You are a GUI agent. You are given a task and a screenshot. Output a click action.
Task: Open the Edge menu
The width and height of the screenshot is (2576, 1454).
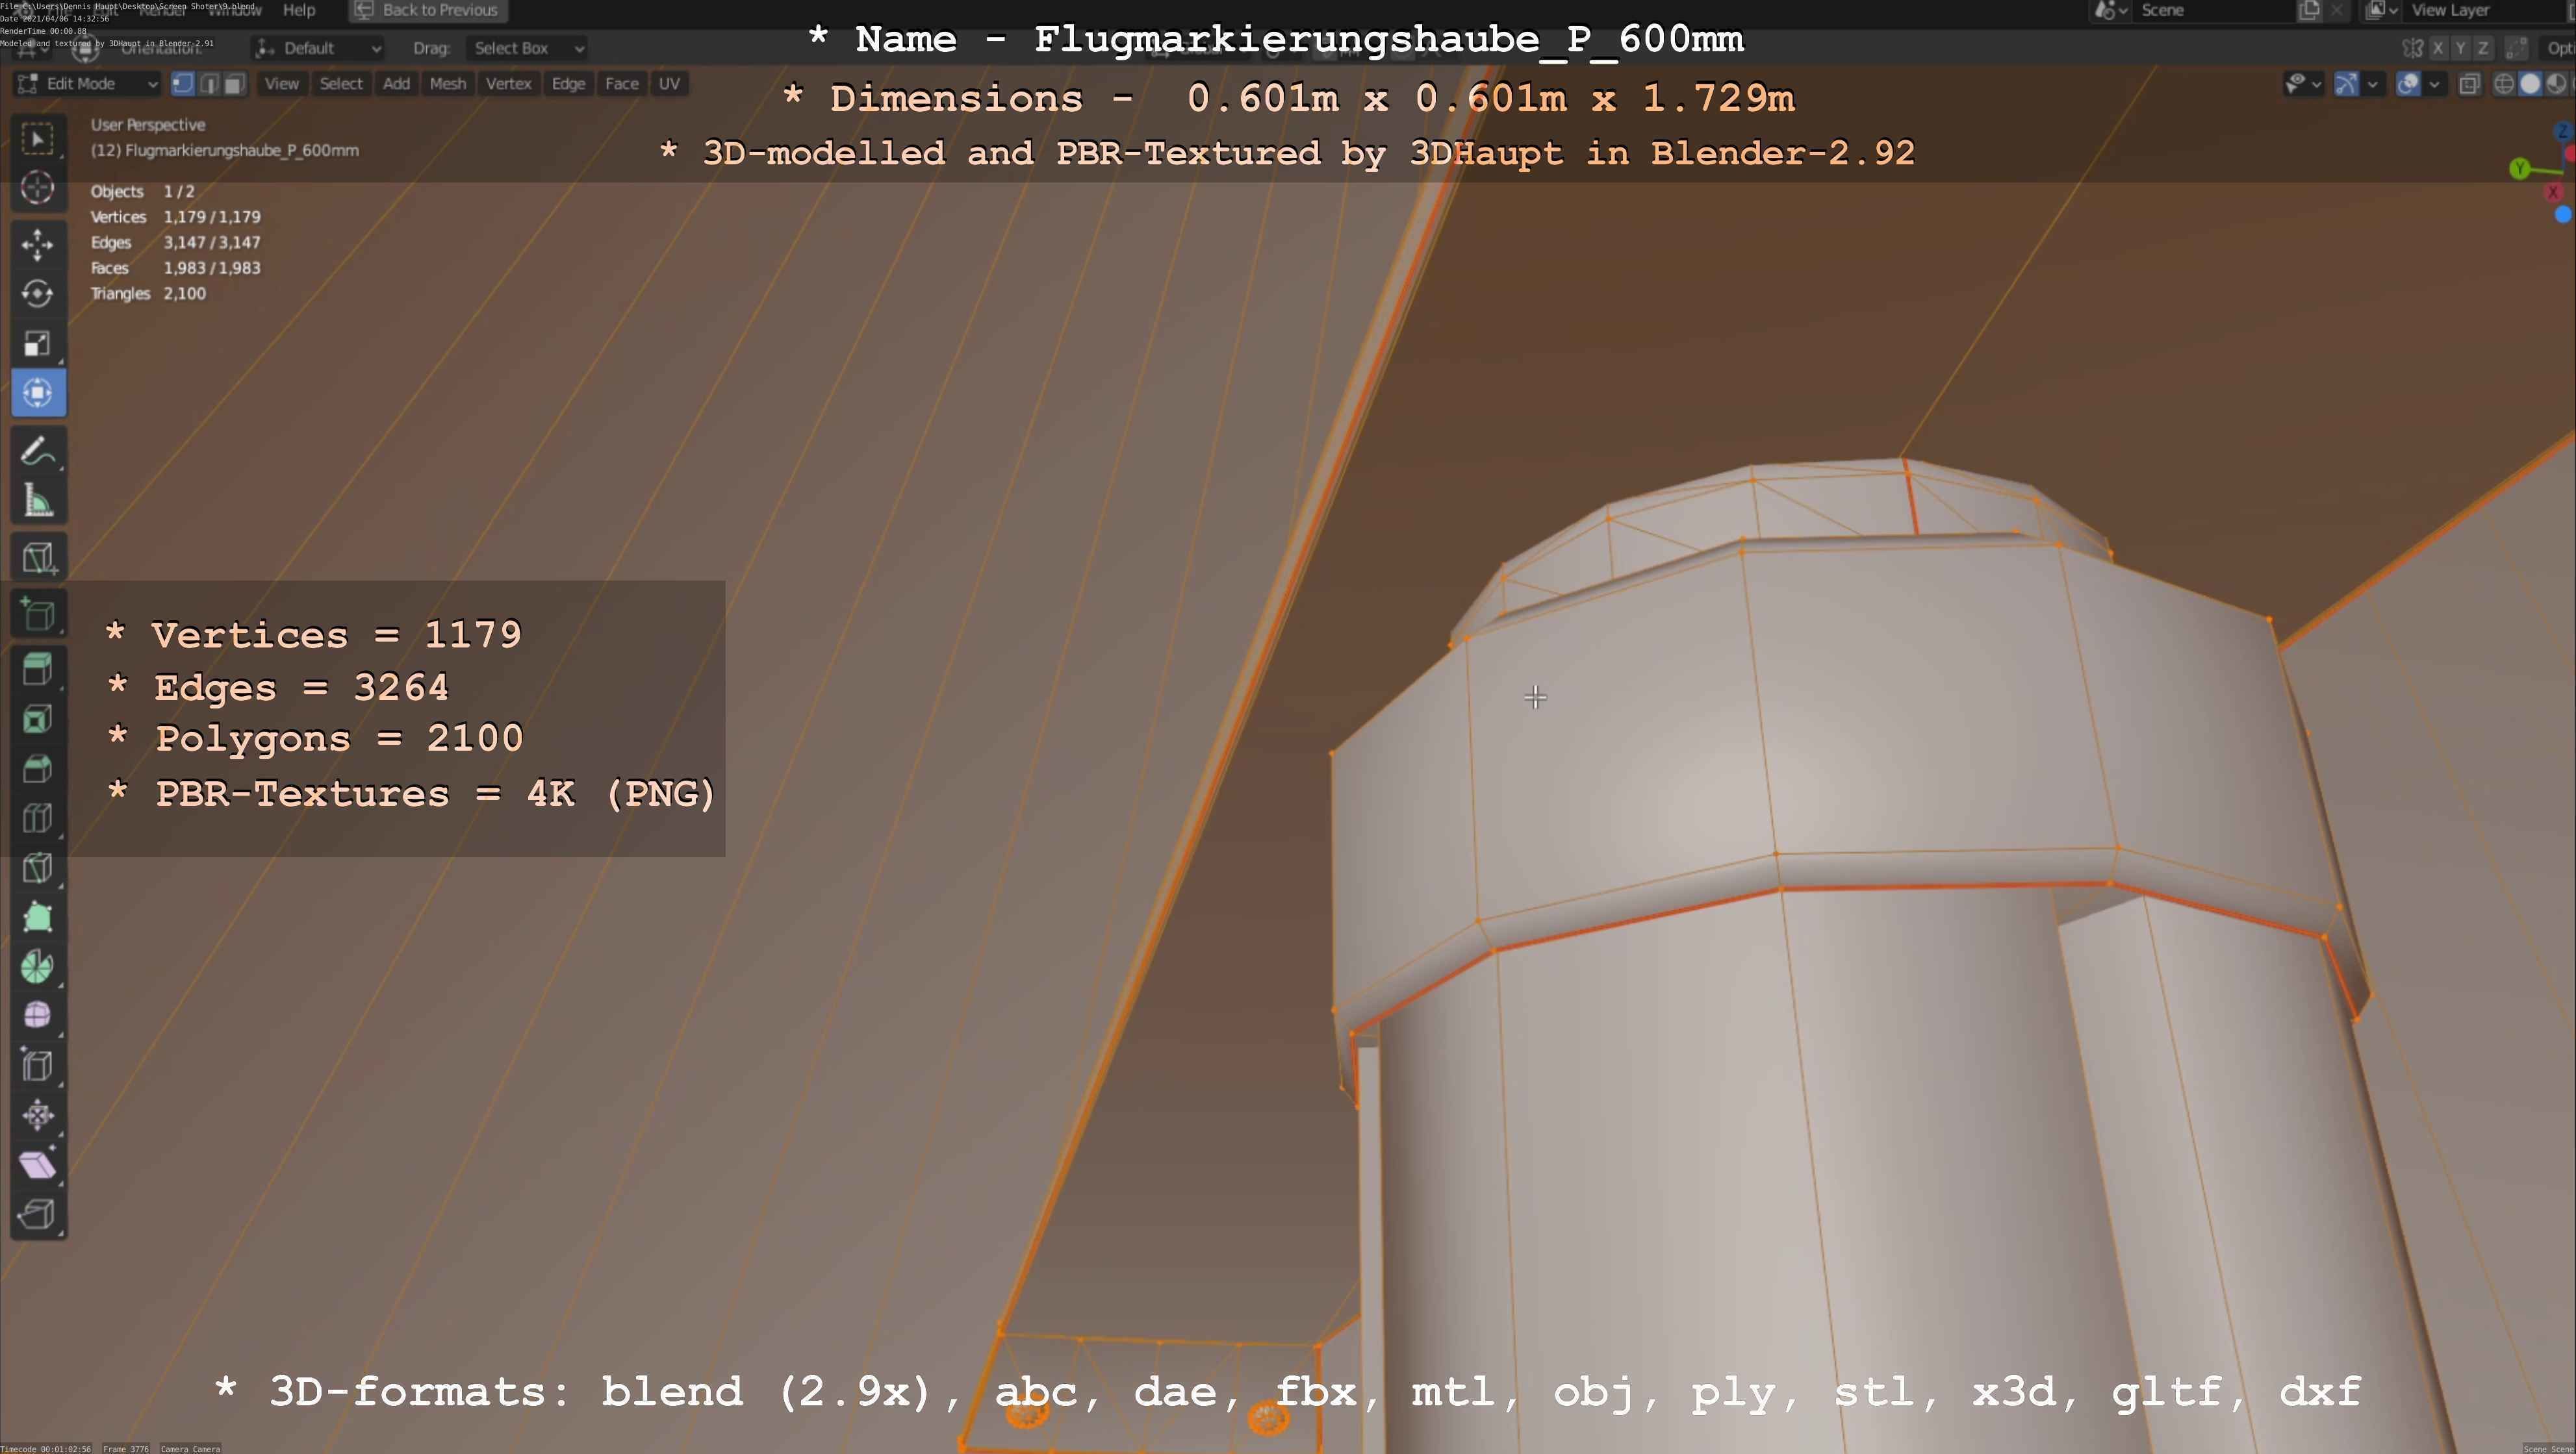(x=568, y=84)
